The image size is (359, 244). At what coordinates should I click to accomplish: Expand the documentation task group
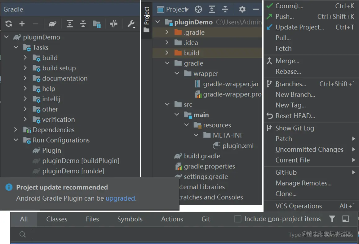coord(25,78)
